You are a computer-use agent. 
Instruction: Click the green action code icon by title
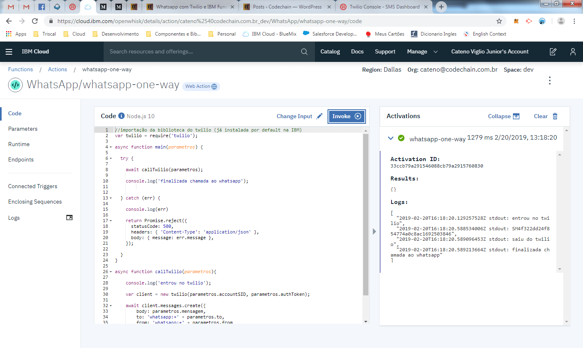15,85
